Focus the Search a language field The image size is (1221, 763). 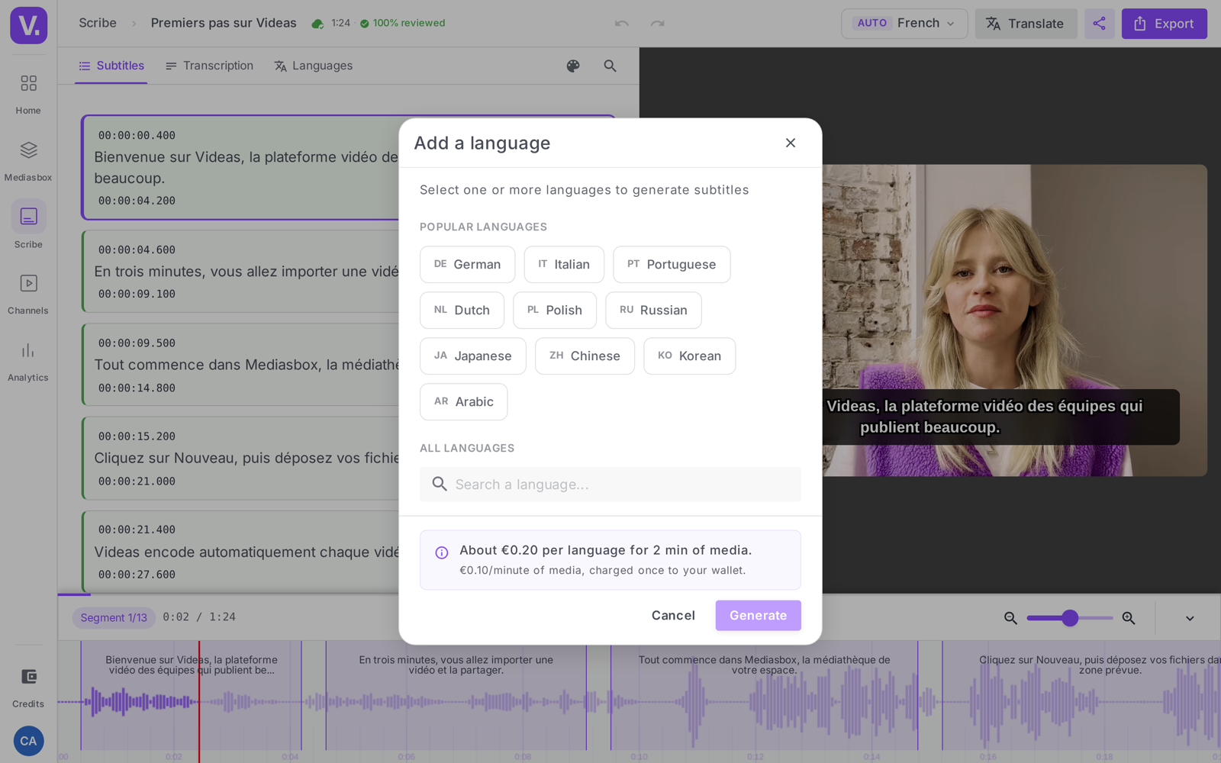tap(610, 485)
